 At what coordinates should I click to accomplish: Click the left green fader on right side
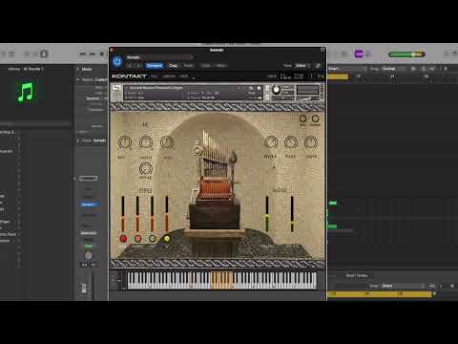[267, 214]
